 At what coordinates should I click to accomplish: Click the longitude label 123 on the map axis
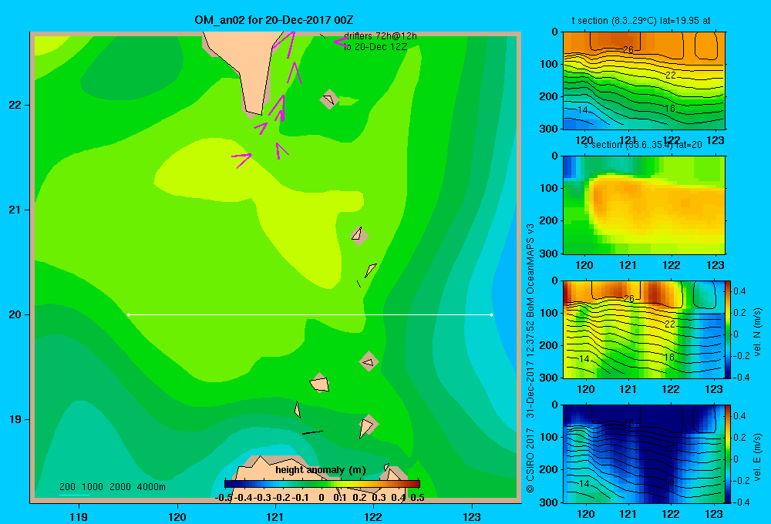coord(472,516)
